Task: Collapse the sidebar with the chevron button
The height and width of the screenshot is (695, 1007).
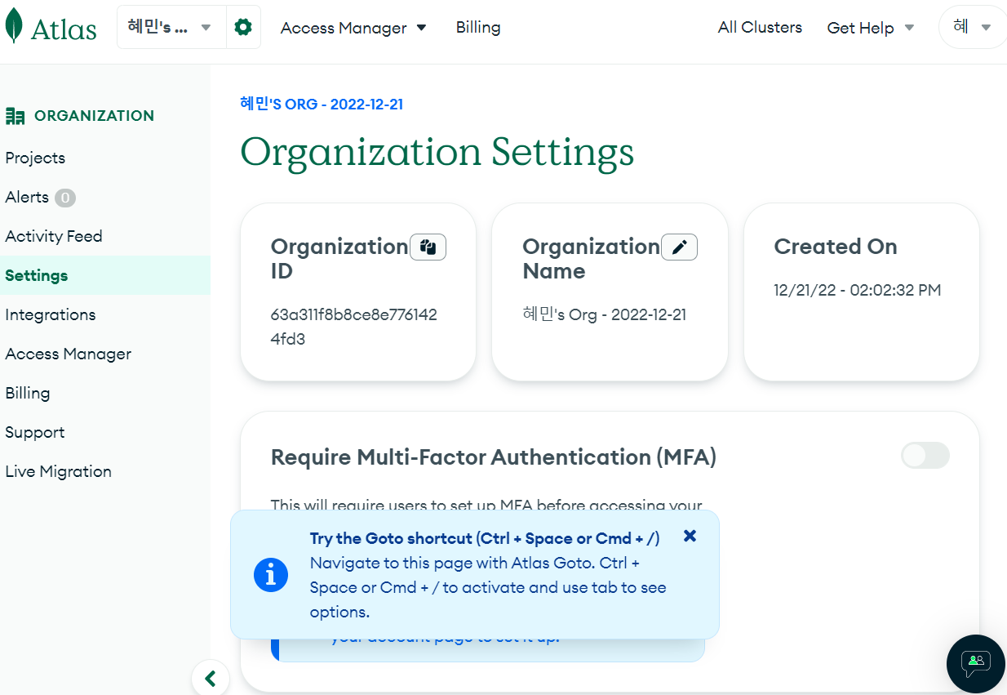Action: [x=211, y=678]
